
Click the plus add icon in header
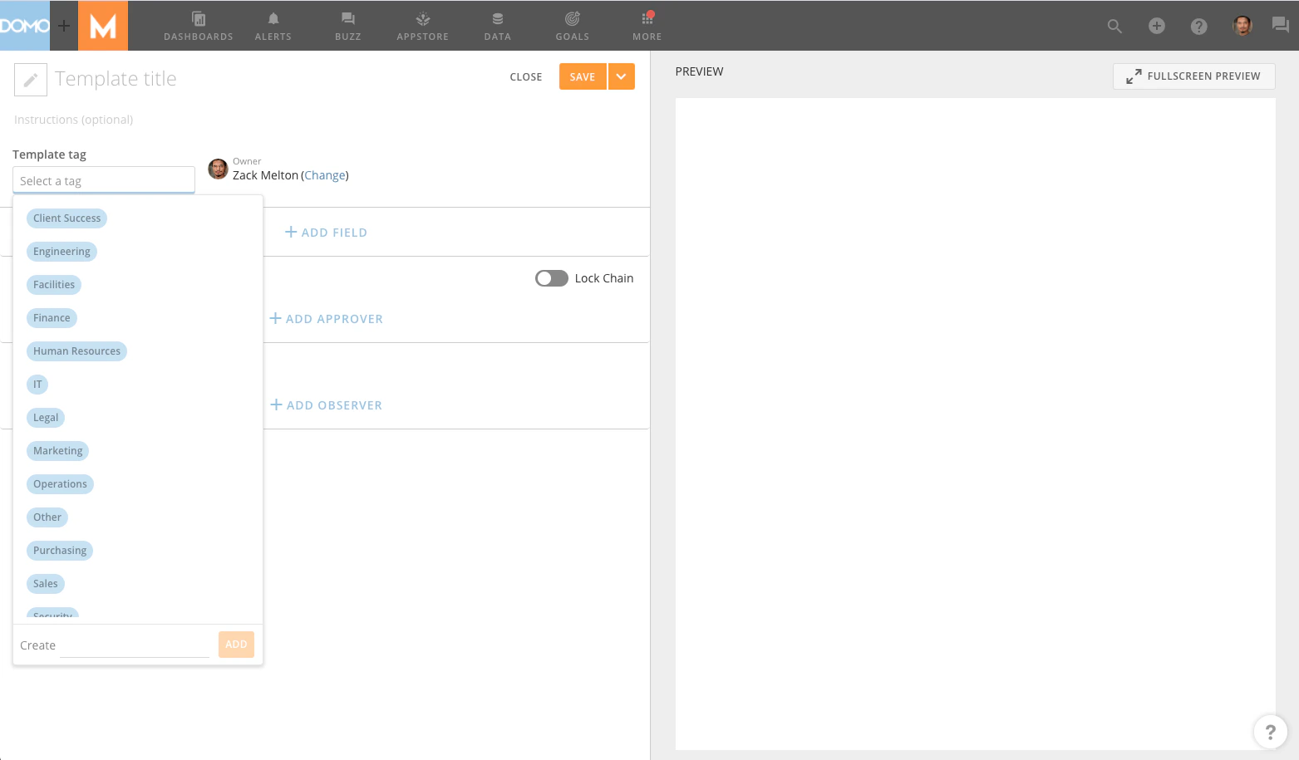[1157, 27]
